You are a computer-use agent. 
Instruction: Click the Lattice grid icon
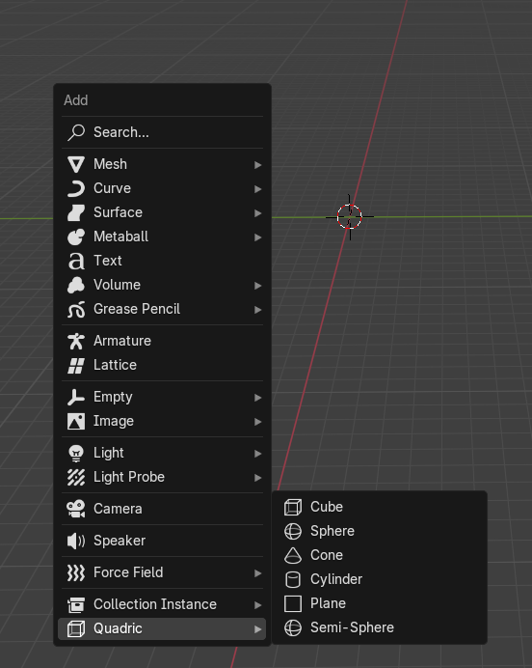[76, 365]
